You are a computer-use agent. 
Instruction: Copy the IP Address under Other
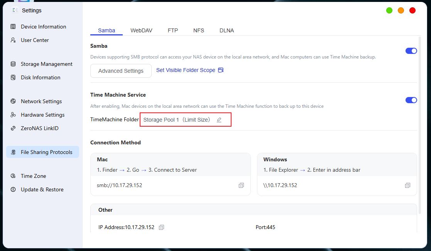[x=162, y=227]
